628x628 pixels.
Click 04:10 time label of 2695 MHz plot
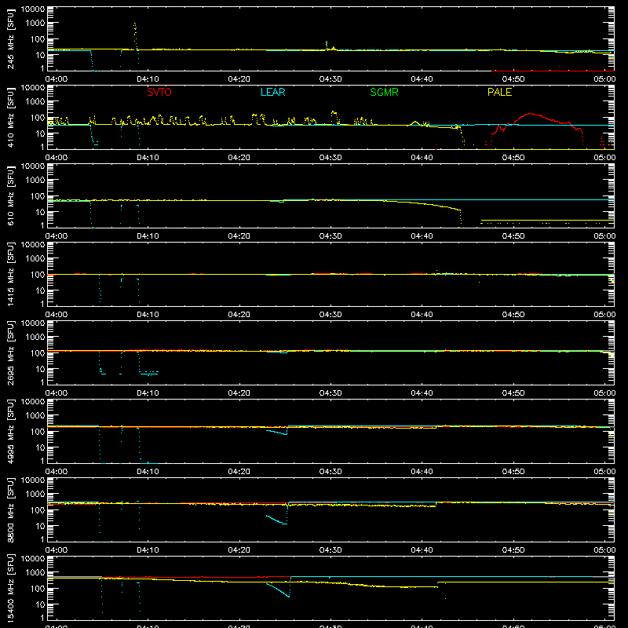[x=148, y=393]
